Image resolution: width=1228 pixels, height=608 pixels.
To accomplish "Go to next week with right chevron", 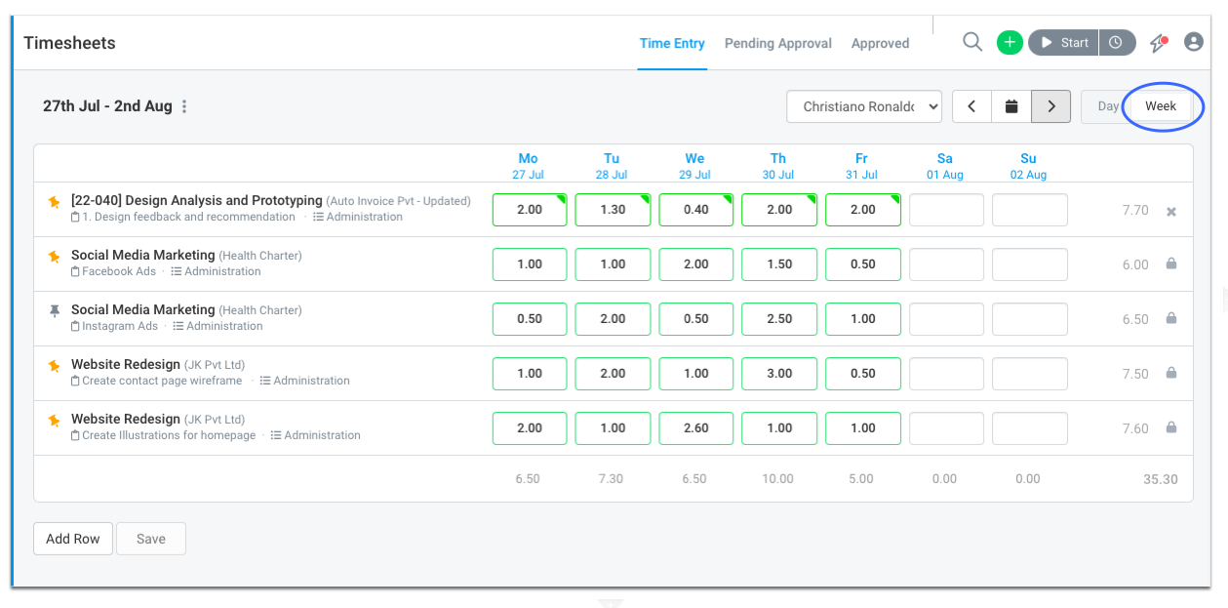I will 1050,106.
